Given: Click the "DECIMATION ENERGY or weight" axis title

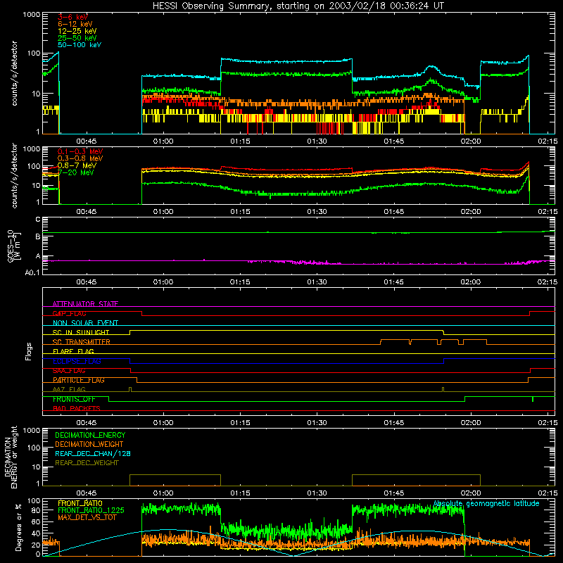Looking at the screenshot, I should click(x=11, y=457).
